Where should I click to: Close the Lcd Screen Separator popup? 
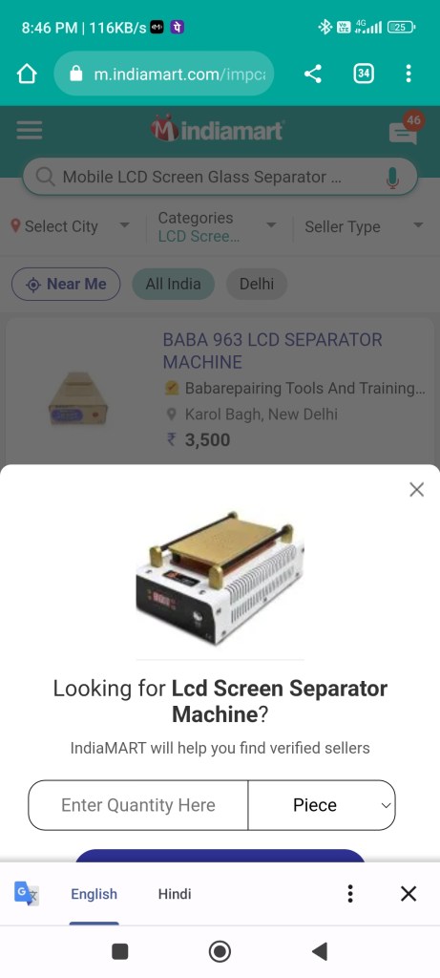pos(416,490)
